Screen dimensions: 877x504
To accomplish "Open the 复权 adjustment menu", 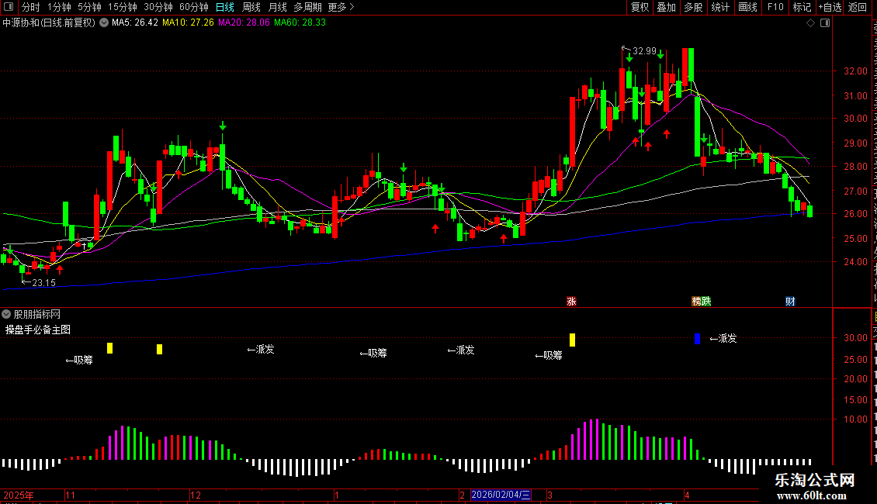I will pos(640,7).
